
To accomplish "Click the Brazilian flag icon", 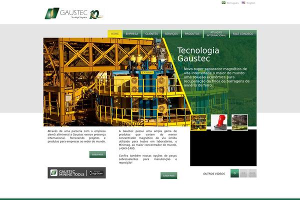I will tap(223, 2).
